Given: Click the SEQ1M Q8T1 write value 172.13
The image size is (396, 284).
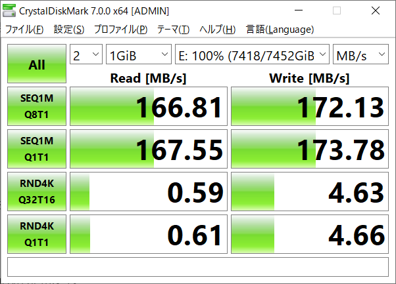Looking at the screenshot, I should click(310, 106).
